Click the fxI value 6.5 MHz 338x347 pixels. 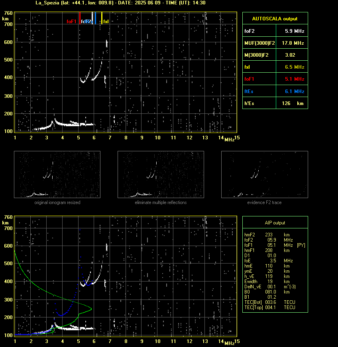point(295,67)
